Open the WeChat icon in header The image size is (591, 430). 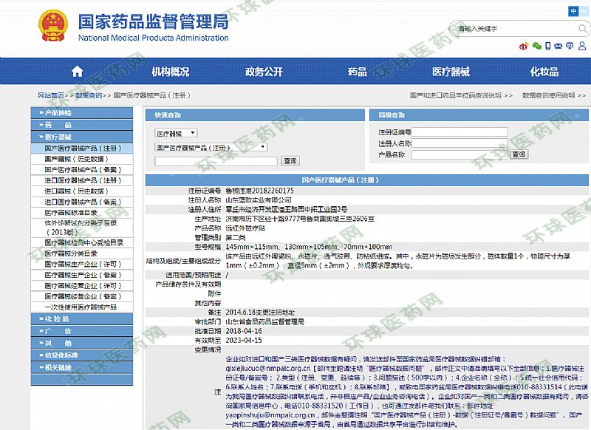[539, 46]
